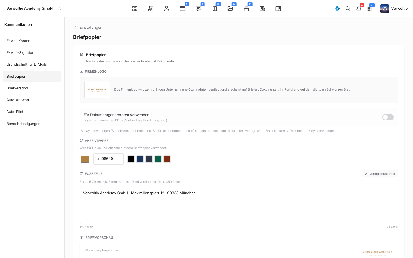Click the Kommunikation sidebar heading
This screenshot has height=258, width=413.
pyautogui.click(x=18, y=25)
